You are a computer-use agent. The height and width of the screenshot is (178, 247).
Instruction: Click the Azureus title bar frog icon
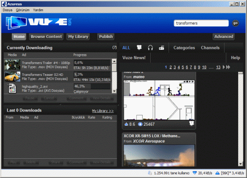[x=4, y=4]
